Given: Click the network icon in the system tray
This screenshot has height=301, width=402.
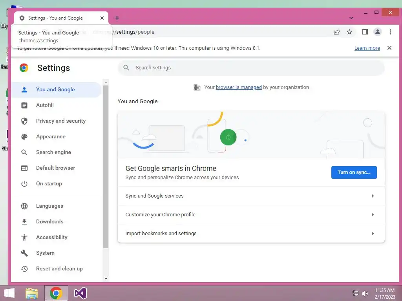Looking at the screenshot, I should 356,294.
